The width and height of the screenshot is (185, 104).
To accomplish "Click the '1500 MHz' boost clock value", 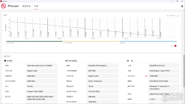I will [103, 102].
